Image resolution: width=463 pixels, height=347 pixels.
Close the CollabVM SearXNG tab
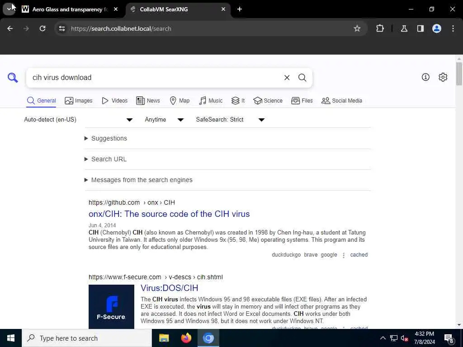223,9
